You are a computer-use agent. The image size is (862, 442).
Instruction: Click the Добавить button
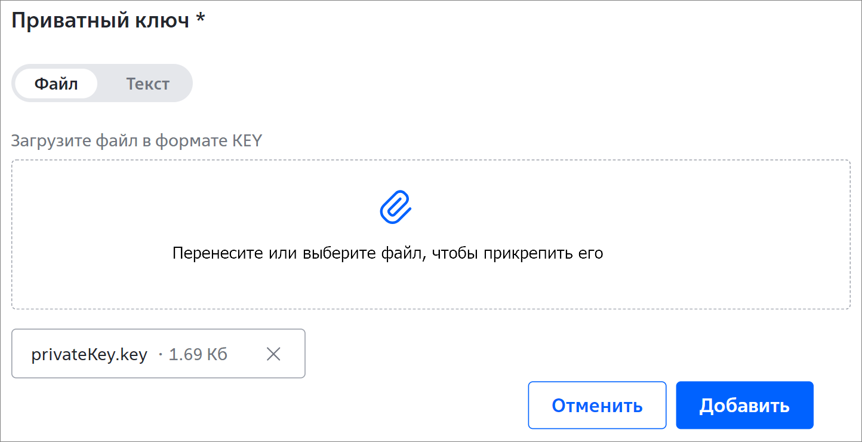[744, 406]
